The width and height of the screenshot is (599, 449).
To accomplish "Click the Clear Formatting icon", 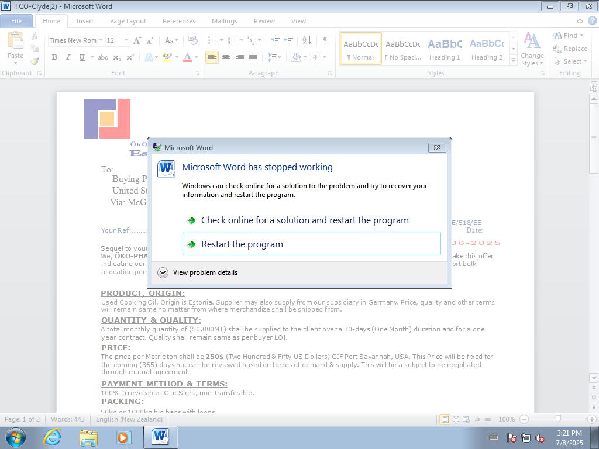I will coord(192,40).
